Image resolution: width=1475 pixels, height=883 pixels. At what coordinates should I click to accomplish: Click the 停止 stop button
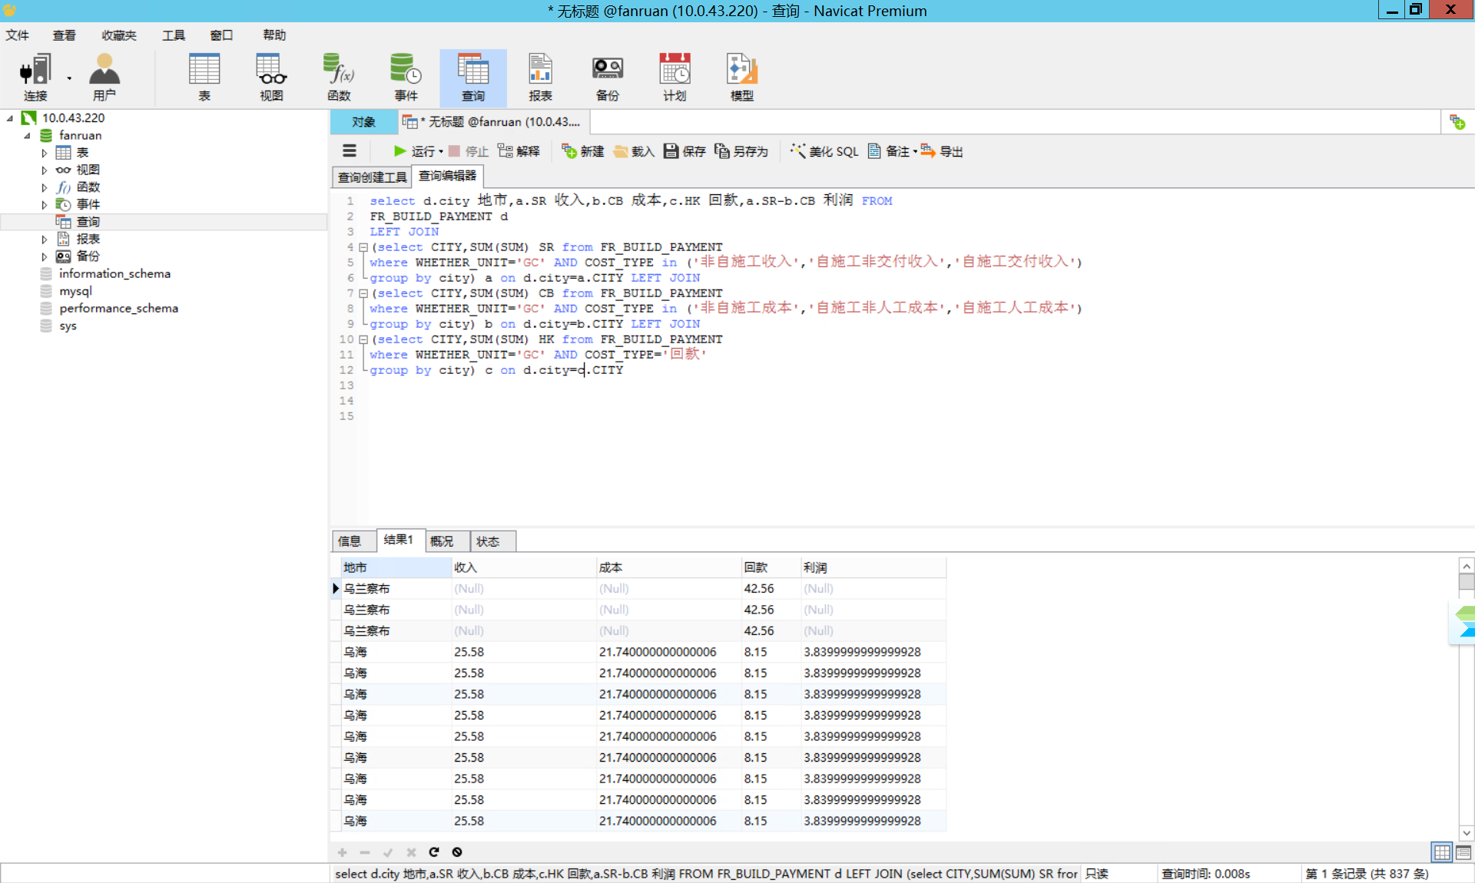point(469,151)
